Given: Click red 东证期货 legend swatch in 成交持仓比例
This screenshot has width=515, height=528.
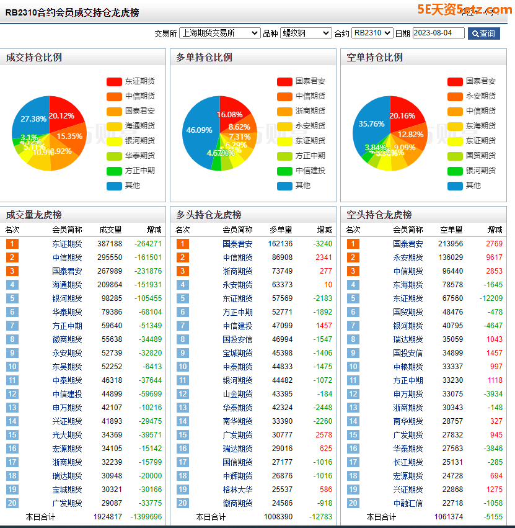Looking at the screenshot, I should (x=114, y=81).
